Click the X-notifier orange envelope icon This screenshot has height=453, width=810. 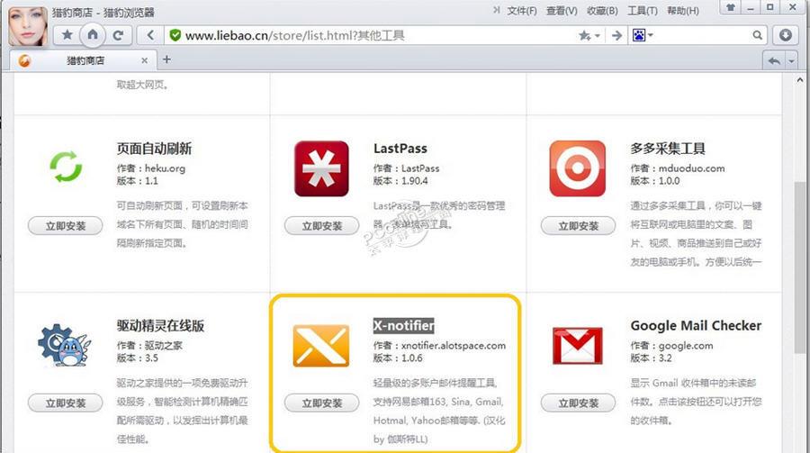[x=320, y=346]
